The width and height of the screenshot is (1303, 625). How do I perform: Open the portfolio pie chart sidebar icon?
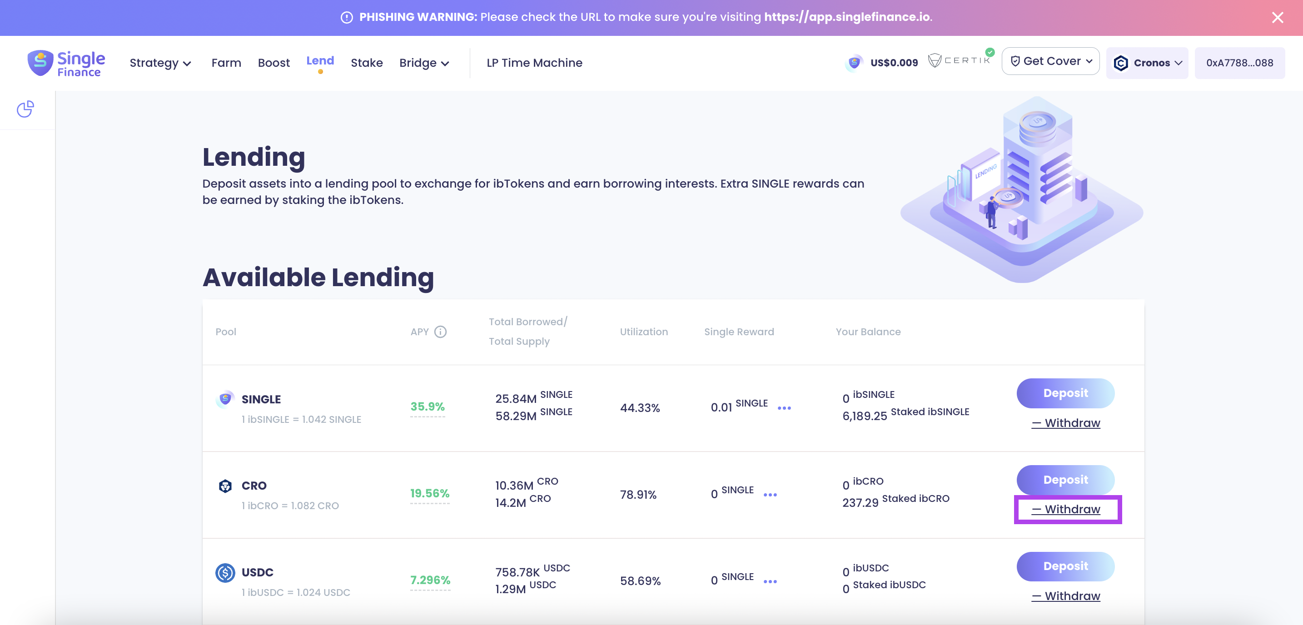pyautogui.click(x=25, y=109)
